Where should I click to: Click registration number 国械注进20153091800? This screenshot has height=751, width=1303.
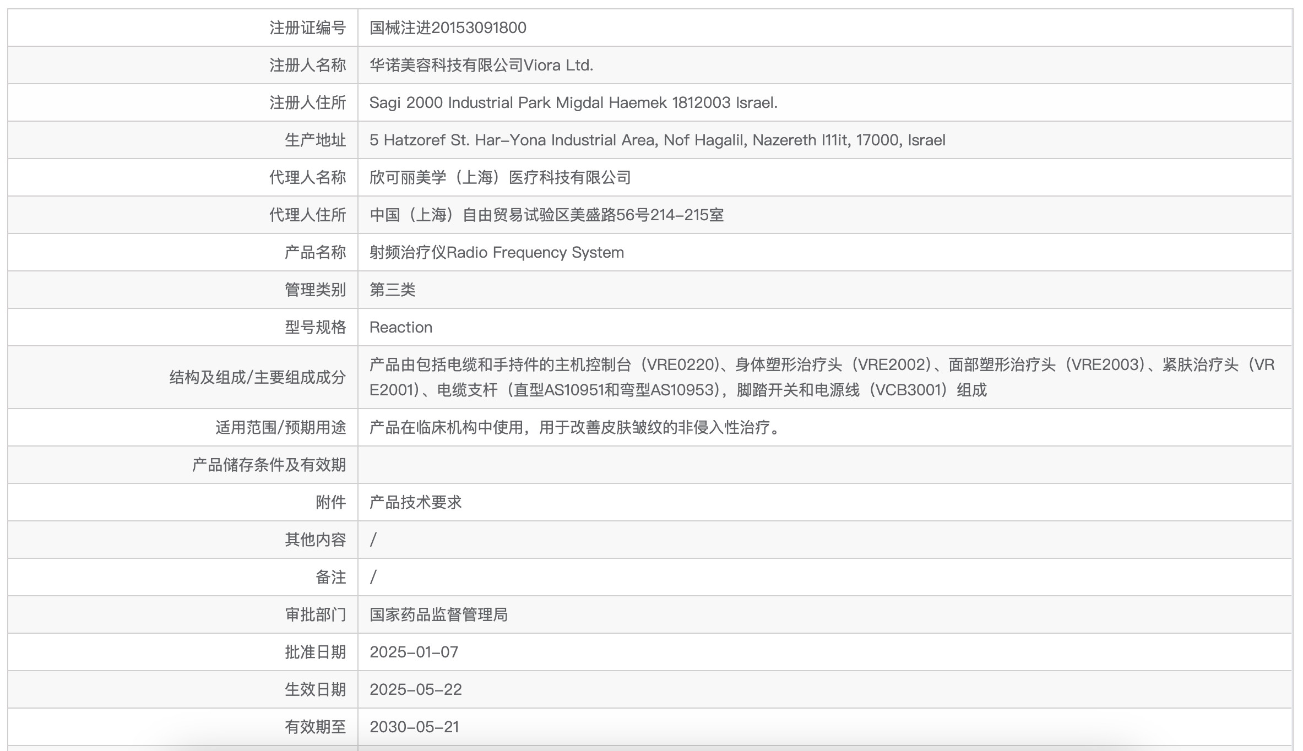(x=448, y=28)
